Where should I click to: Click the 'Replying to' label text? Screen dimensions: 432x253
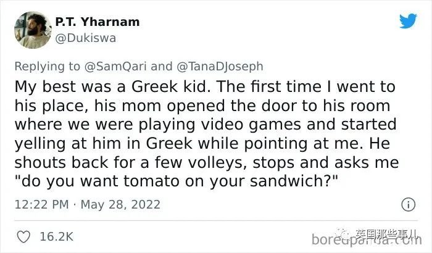(47, 67)
